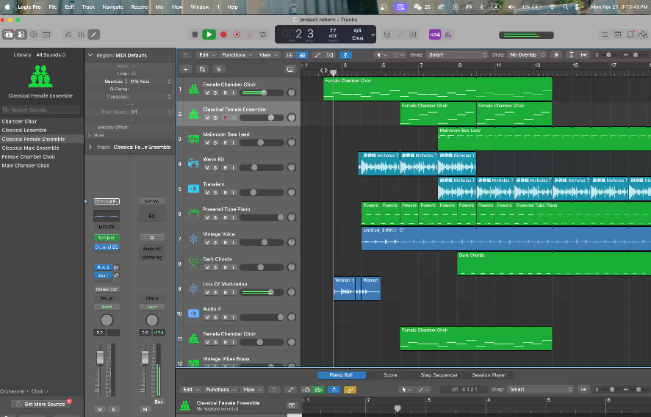This screenshot has height=417, width=651.
Task: Toggle the metronome button
Action: coord(448,35)
